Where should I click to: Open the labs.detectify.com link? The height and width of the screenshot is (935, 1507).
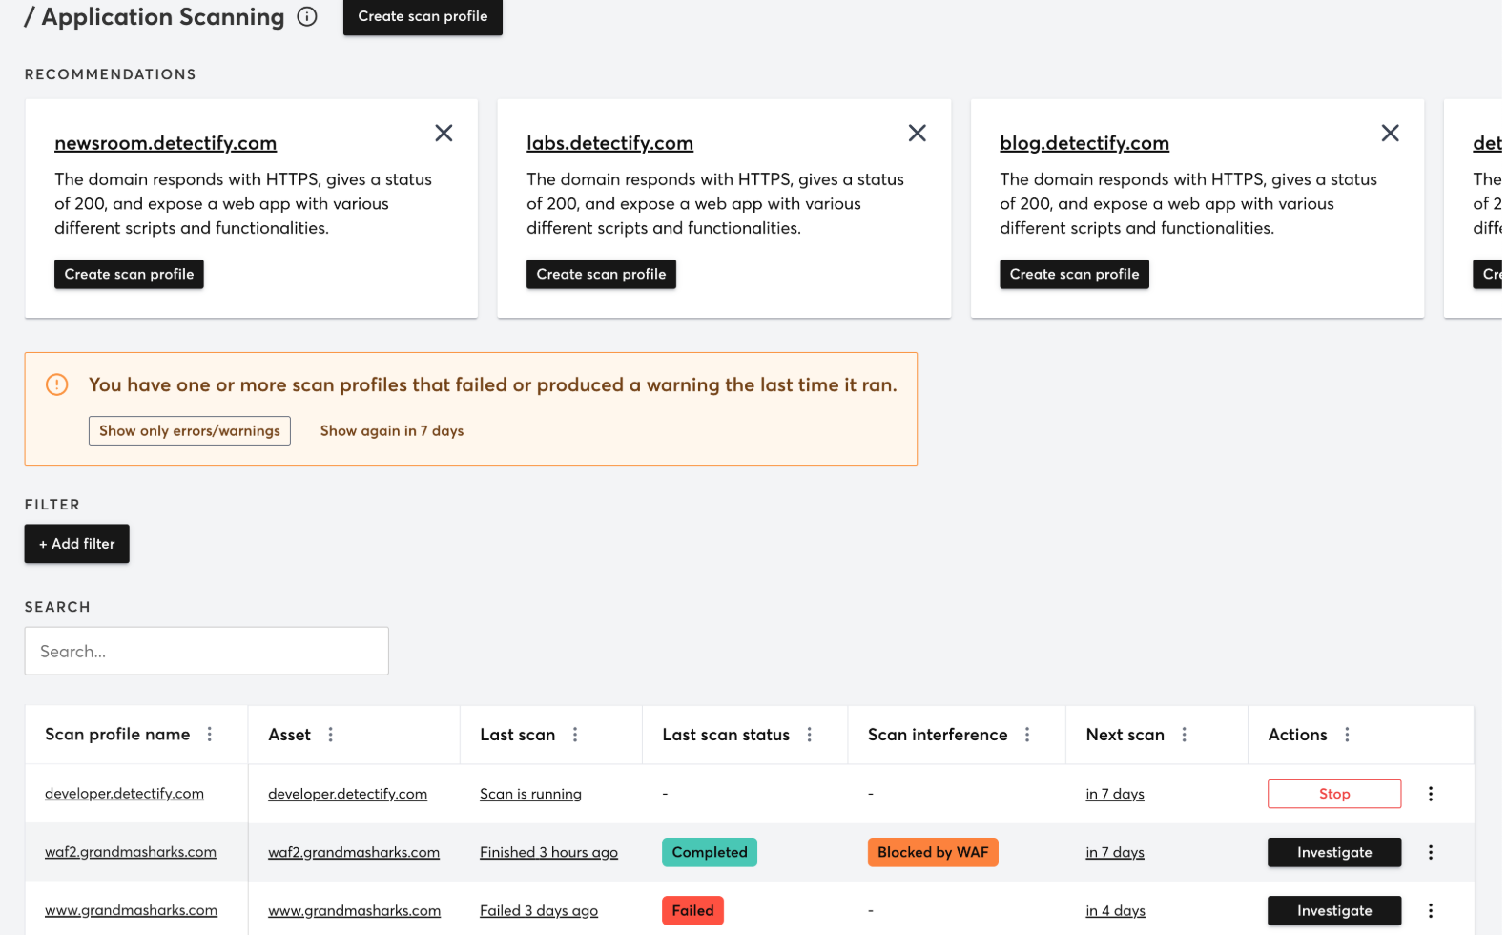click(609, 143)
